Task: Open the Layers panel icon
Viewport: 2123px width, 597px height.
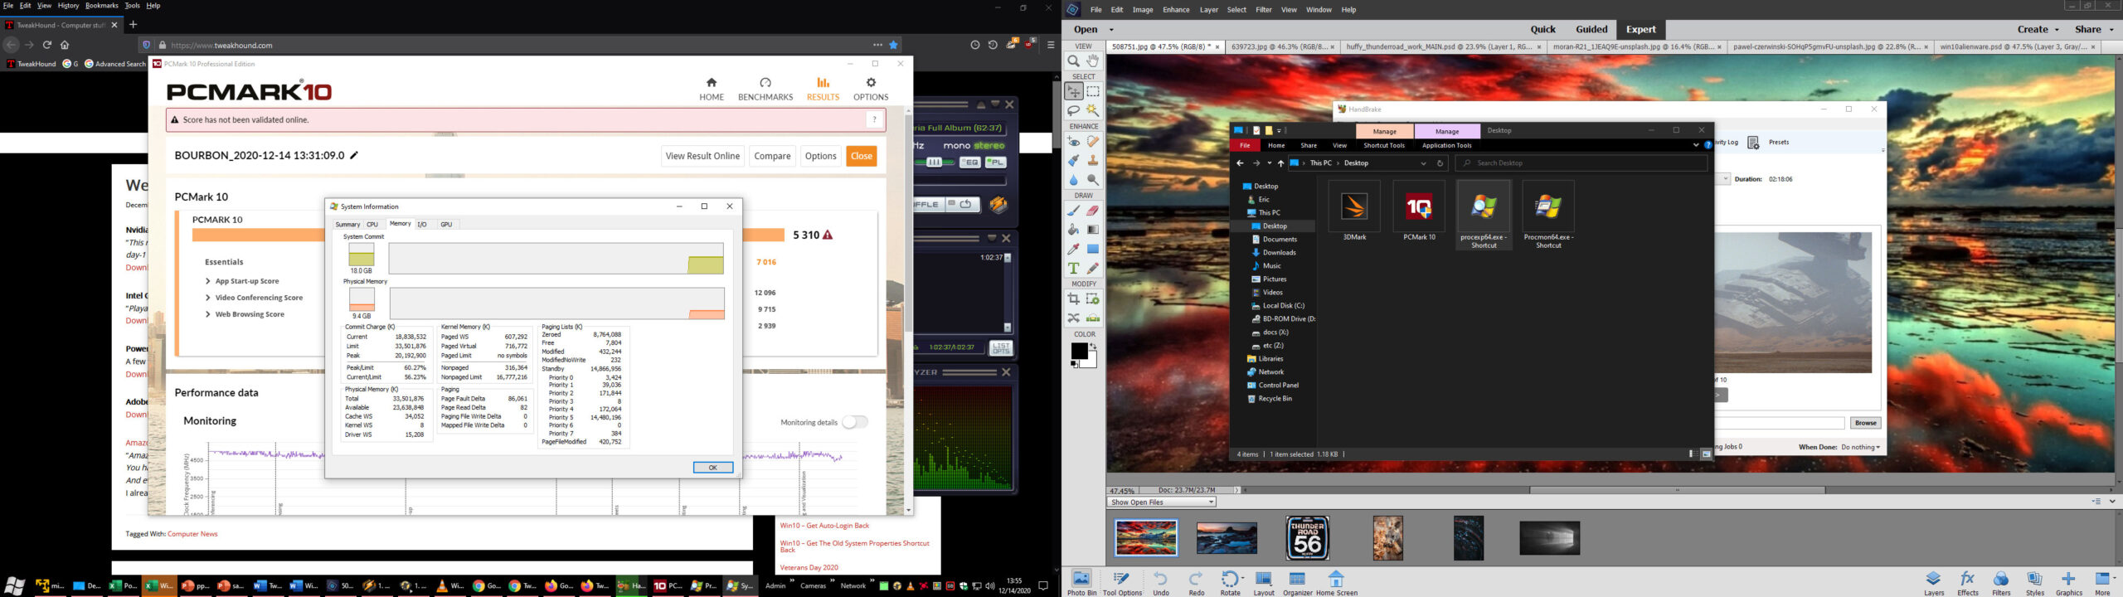Action: coord(1933,581)
